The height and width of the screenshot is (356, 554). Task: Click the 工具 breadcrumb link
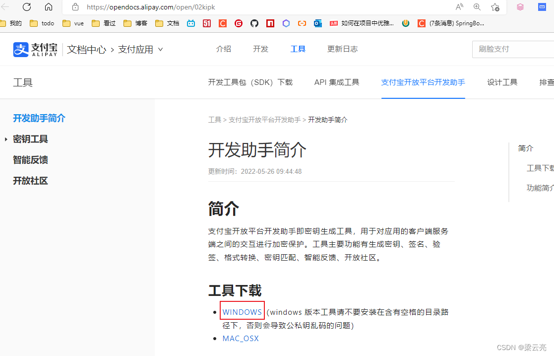click(214, 120)
